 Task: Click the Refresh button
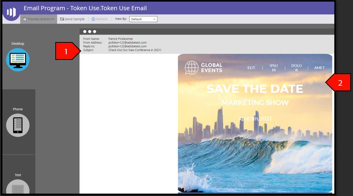coord(99,19)
